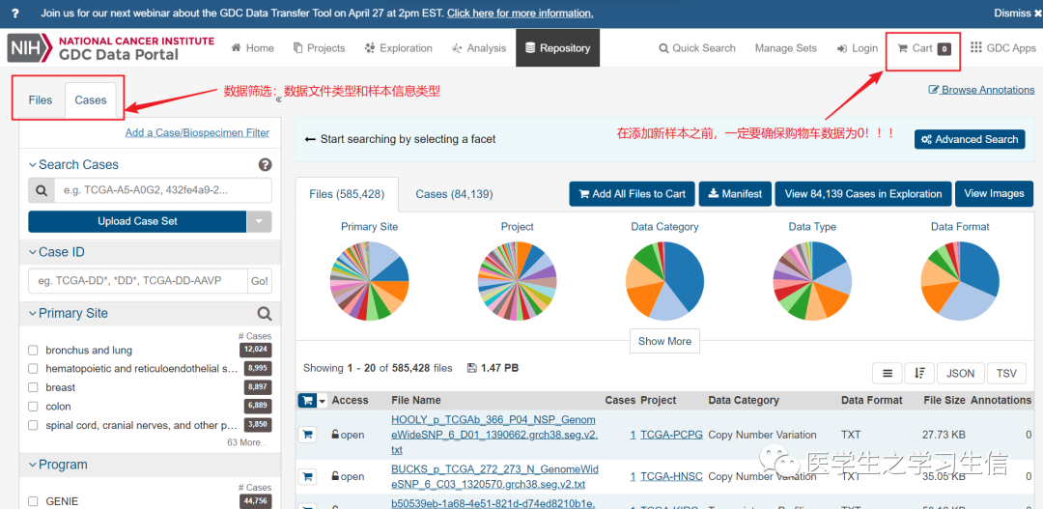Click the Search Cases help icon

tap(265, 164)
